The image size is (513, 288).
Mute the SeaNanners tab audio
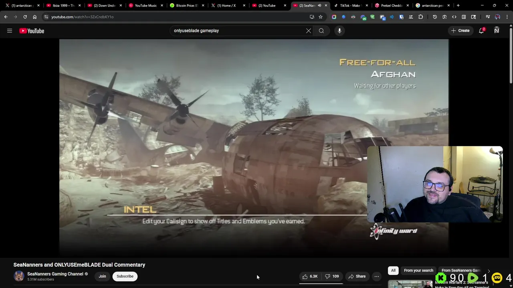pyautogui.click(x=319, y=6)
